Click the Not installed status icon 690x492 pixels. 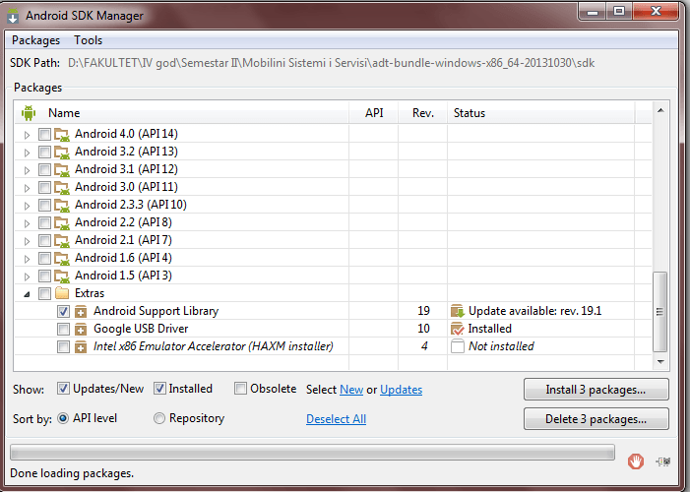[x=458, y=346]
